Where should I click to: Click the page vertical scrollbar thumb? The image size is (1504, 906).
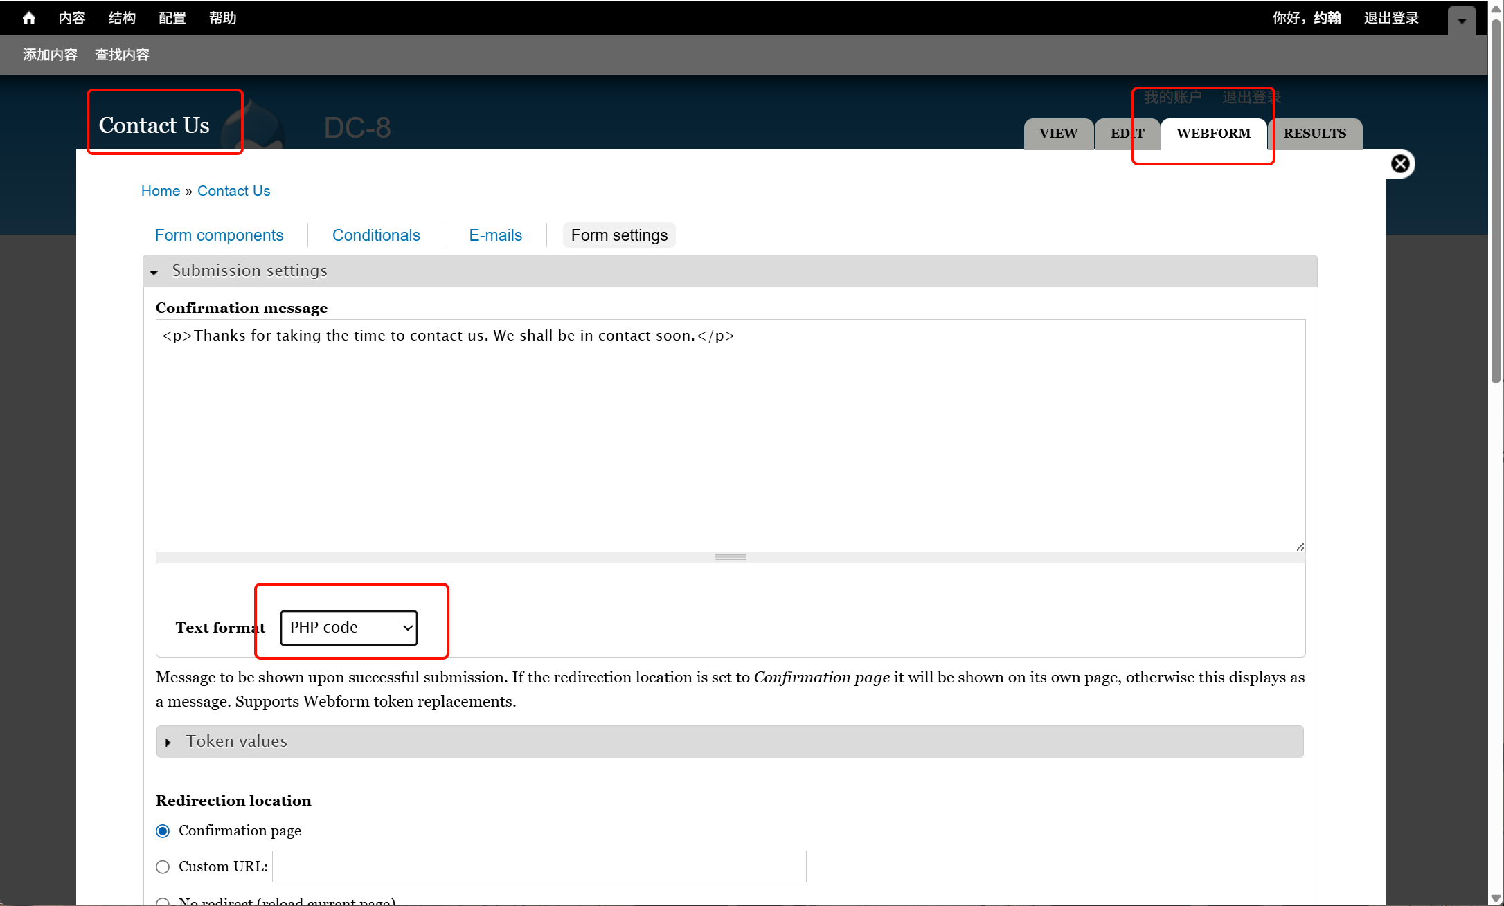pos(1496,201)
